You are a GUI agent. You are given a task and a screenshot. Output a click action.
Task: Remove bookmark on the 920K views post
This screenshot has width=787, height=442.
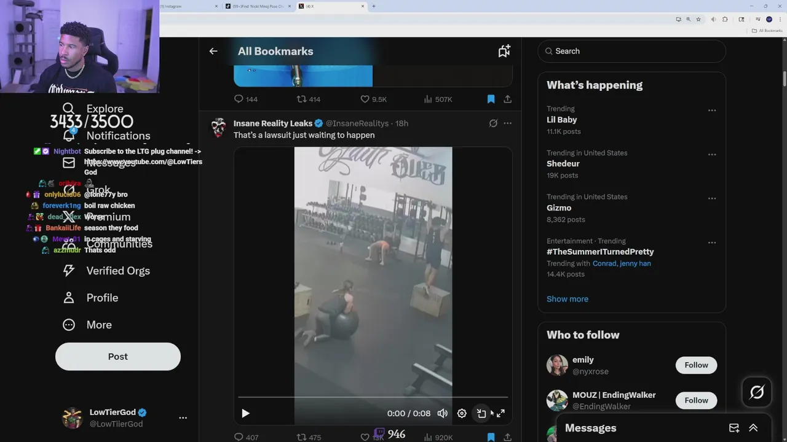[x=491, y=437]
